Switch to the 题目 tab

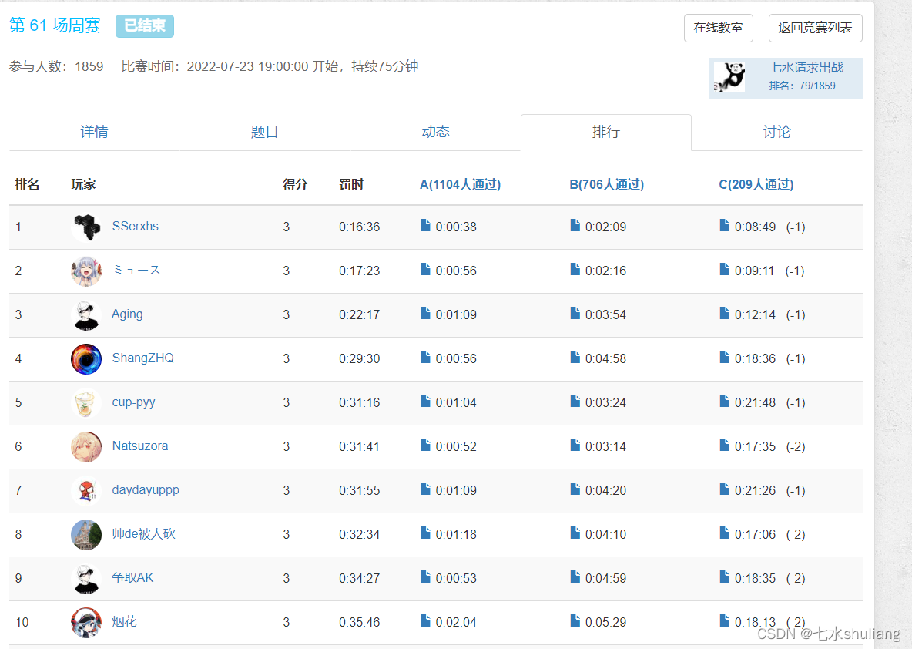pyautogui.click(x=264, y=132)
